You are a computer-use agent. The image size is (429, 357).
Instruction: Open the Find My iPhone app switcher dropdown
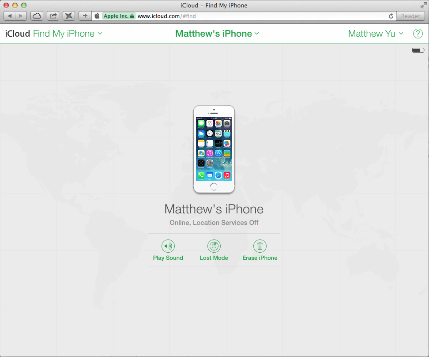point(68,34)
